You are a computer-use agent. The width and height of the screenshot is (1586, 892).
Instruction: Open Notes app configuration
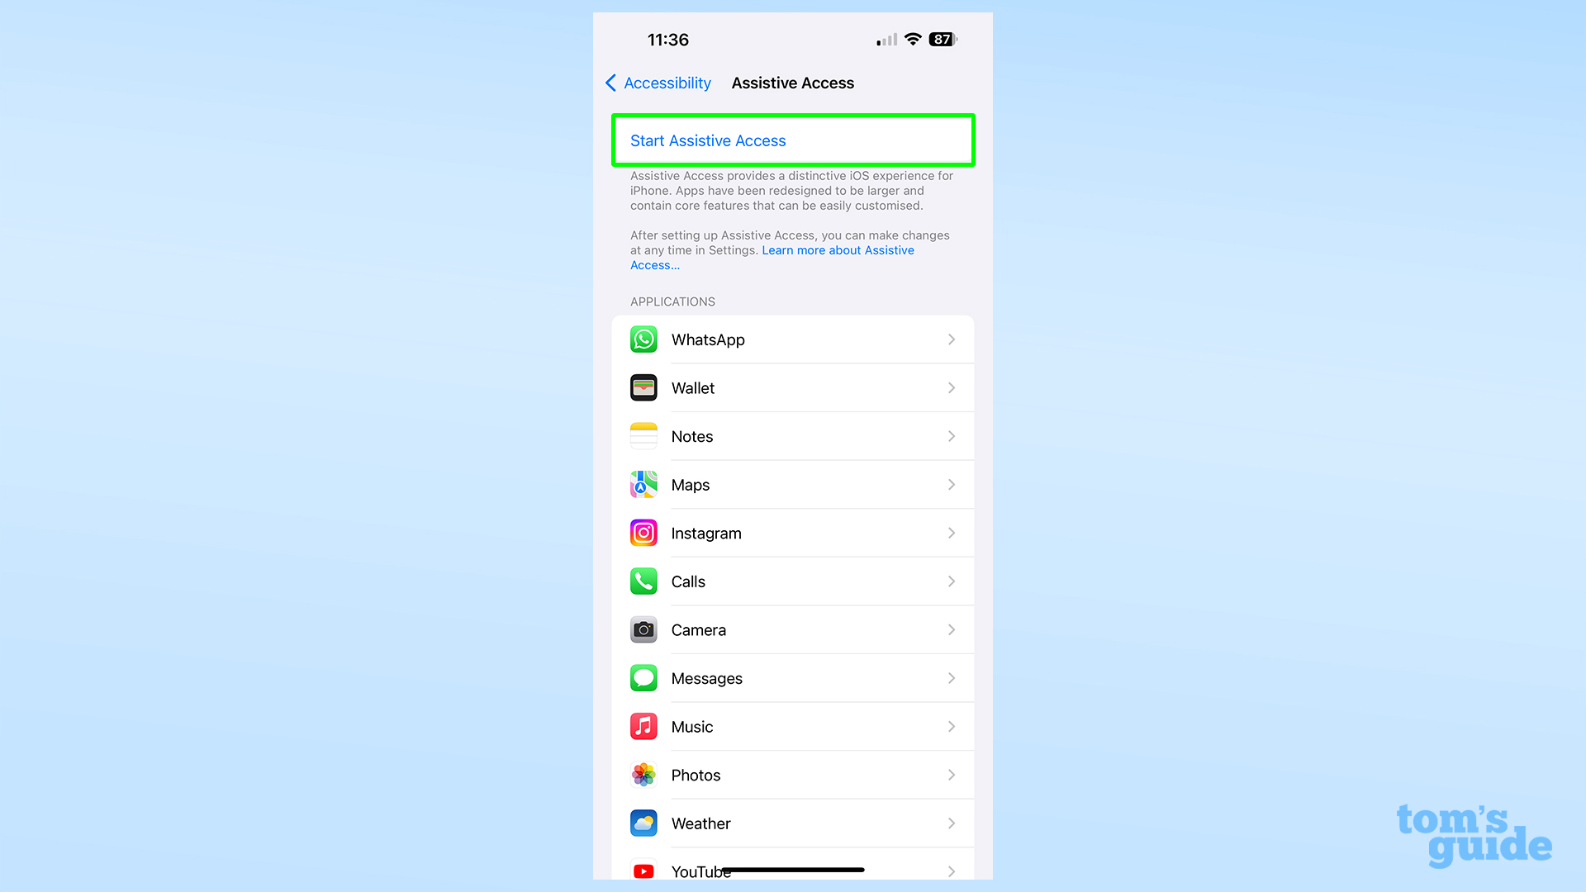click(792, 435)
